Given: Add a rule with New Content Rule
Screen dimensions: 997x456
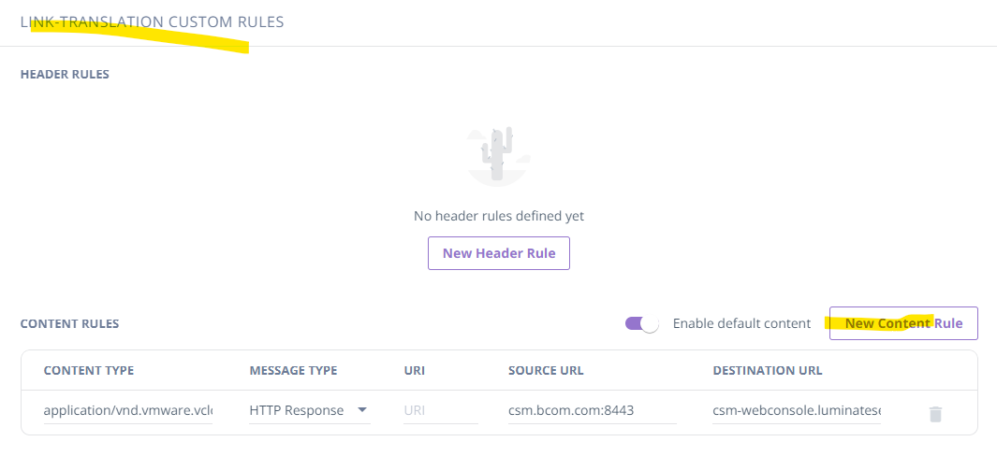Looking at the screenshot, I should tap(902, 323).
